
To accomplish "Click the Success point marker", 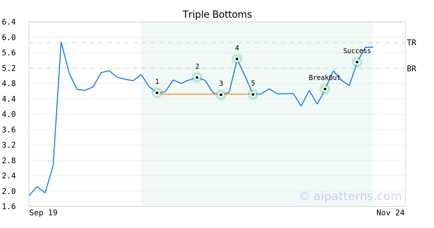I will pyautogui.click(x=357, y=62).
